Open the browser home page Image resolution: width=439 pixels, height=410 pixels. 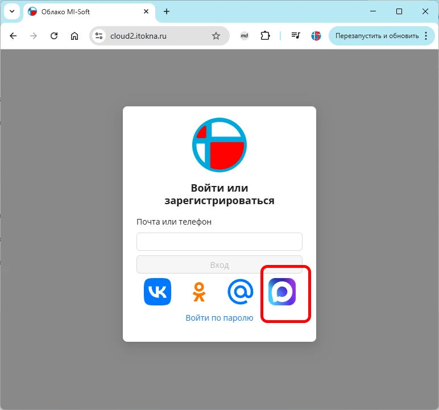(x=74, y=36)
